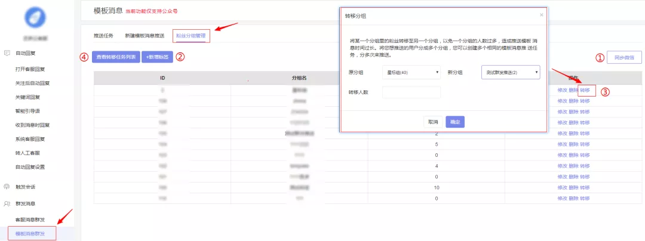
Task: Open the 新分组 dropdown showing 测试群发推送(2)
Action: pos(511,72)
